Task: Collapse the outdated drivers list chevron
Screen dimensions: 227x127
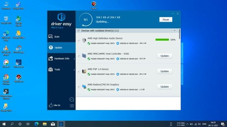Action: click(x=175, y=31)
